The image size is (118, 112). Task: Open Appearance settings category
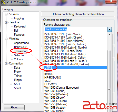(x=22, y=43)
